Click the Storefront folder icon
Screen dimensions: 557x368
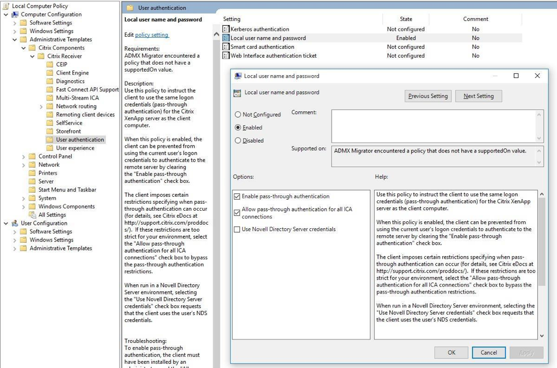point(50,132)
